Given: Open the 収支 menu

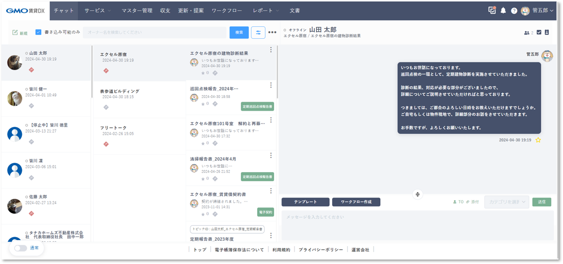Looking at the screenshot, I should (165, 11).
